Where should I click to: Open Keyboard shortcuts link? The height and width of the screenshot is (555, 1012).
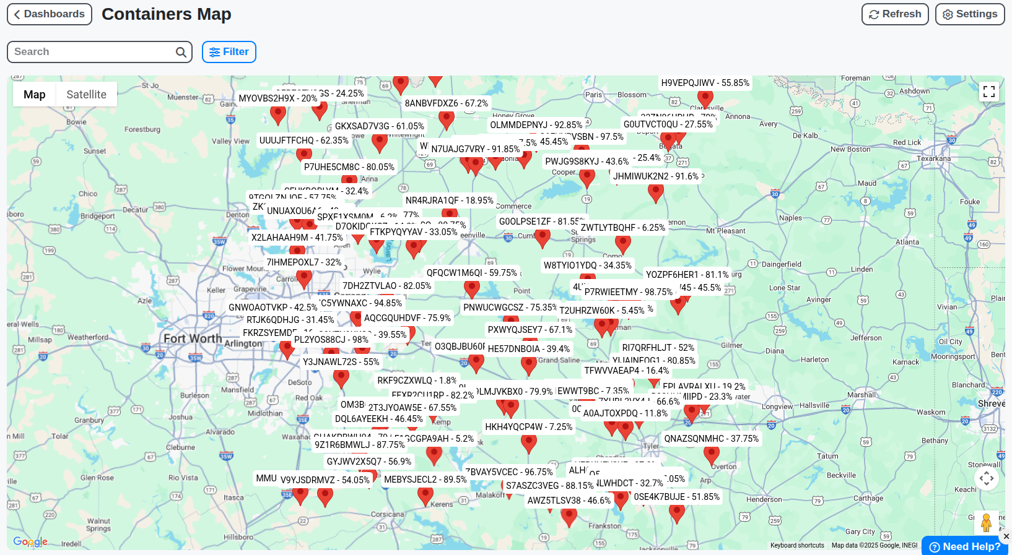coord(797,546)
